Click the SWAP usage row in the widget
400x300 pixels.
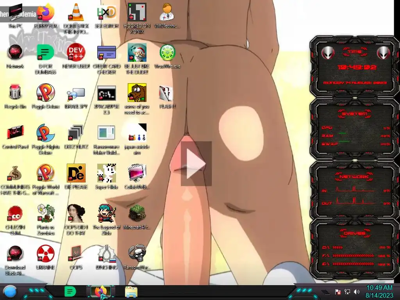click(356, 144)
